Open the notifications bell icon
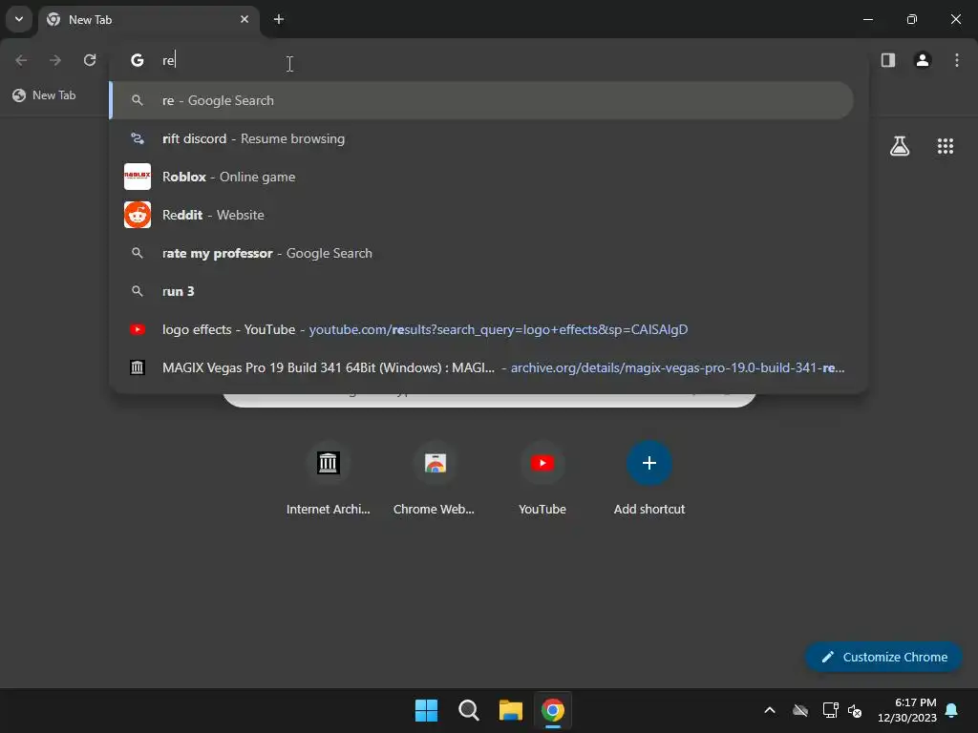This screenshot has width=978, height=733. (x=952, y=710)
